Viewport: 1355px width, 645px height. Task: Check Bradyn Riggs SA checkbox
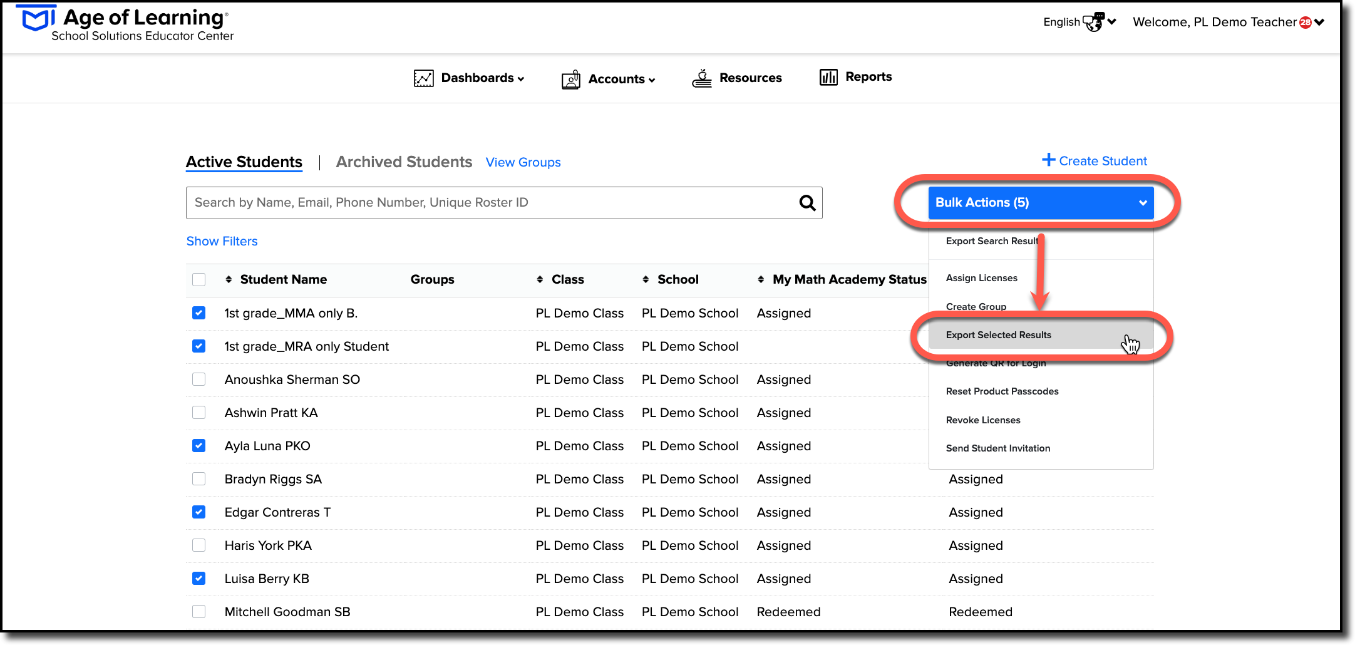pos(199,478)
